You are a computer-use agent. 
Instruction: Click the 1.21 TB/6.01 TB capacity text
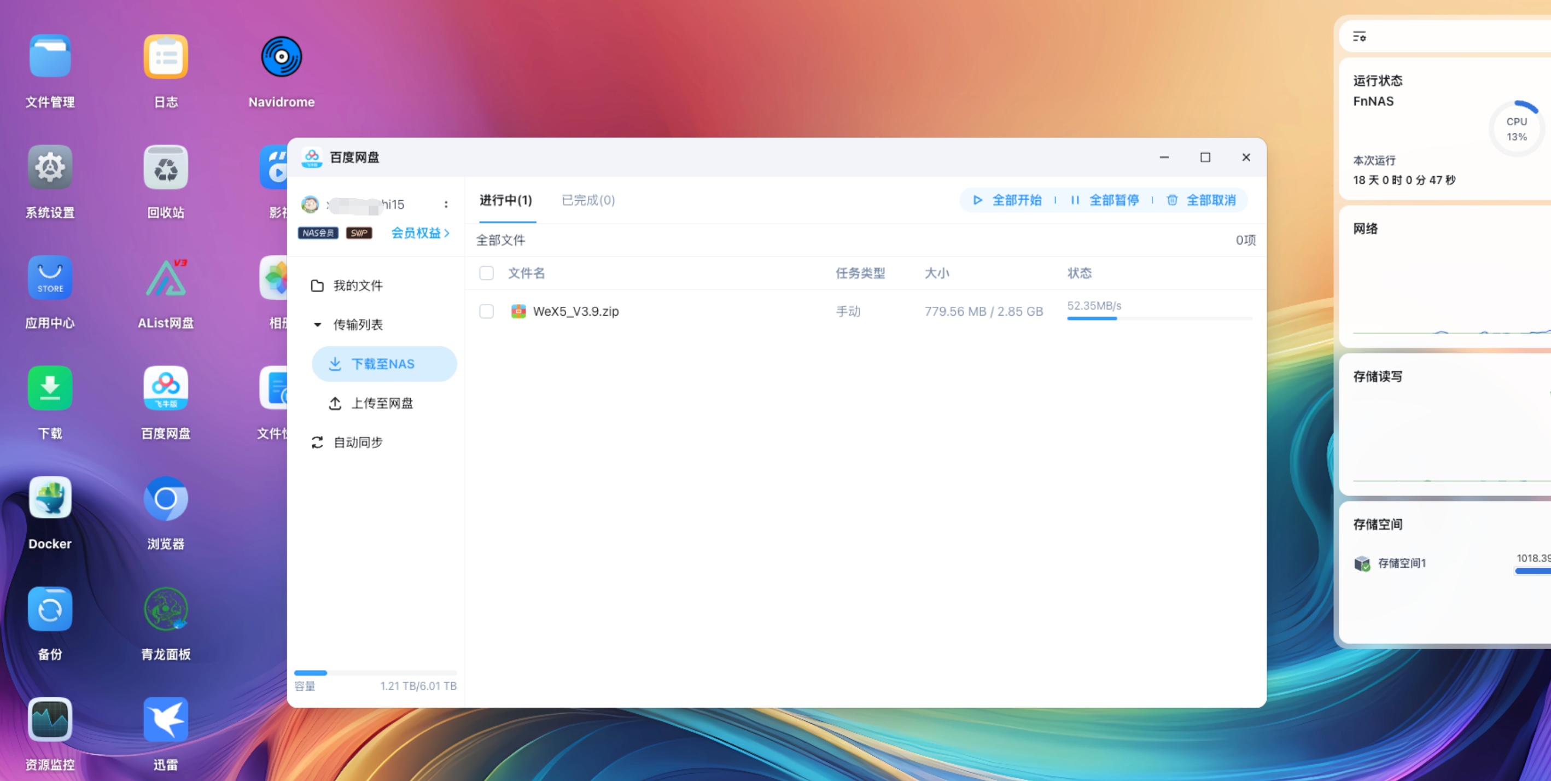pyautogui.click(x=418, y=686)
